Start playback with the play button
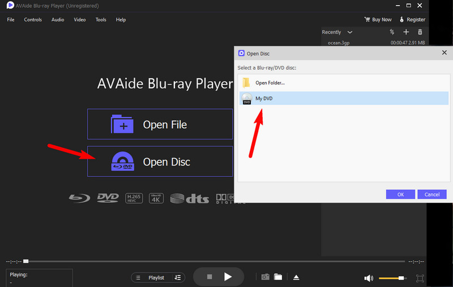 (228, 277)
